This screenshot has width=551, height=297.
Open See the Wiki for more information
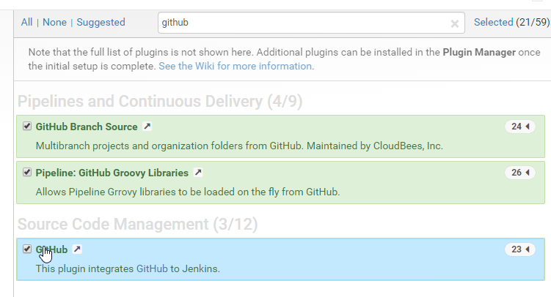(235, 66)
